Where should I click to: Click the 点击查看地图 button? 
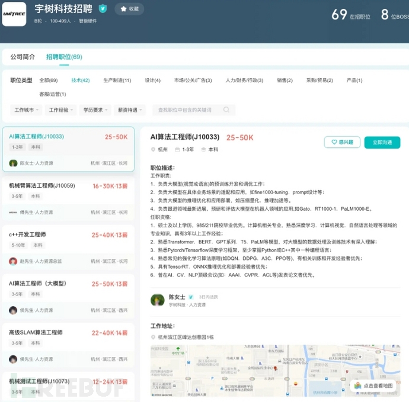[374, 386]
